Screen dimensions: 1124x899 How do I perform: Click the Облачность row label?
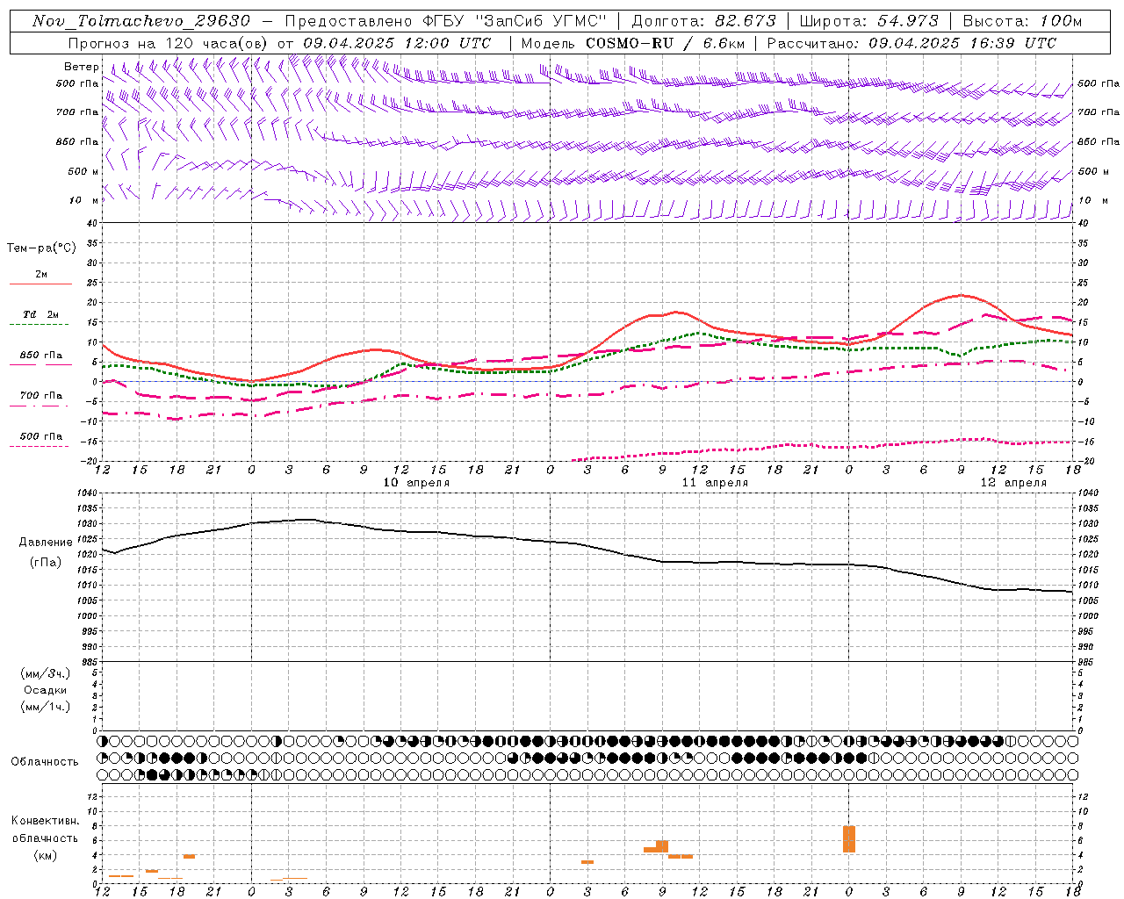point(45,762)
